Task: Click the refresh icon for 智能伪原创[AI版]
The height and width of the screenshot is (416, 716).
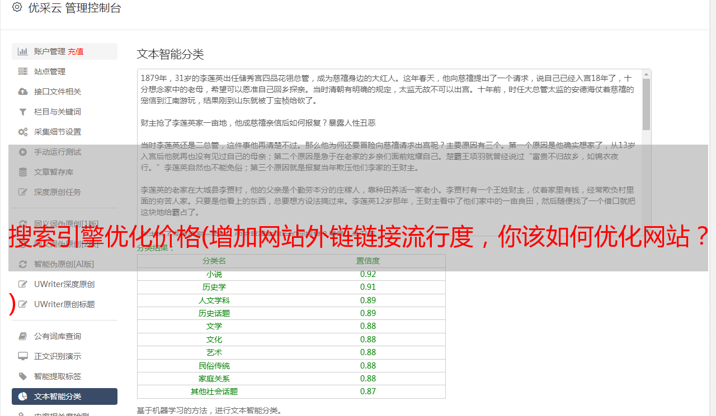Action: click(x=23, y=264)
